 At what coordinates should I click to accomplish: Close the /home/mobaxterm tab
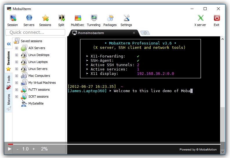(x=134, y=33)
